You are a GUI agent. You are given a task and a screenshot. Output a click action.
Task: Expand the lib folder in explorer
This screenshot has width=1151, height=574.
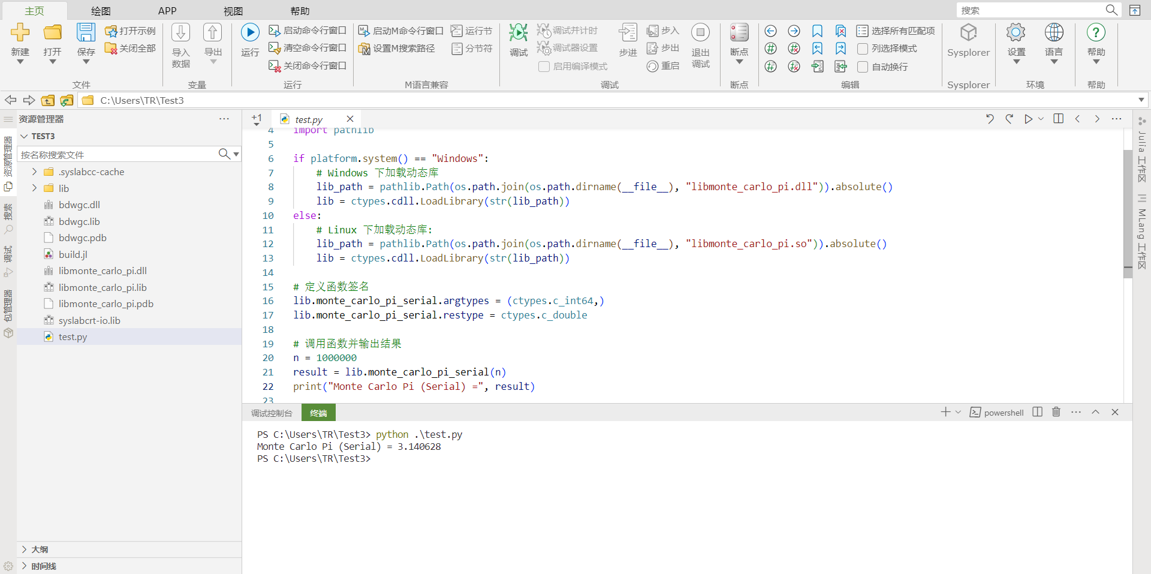click(34, 188)
